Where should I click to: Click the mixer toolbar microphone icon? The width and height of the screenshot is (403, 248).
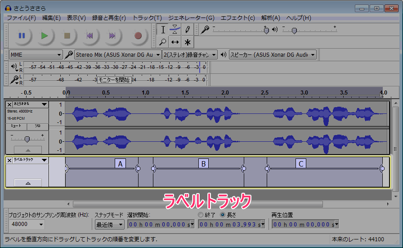205,30
